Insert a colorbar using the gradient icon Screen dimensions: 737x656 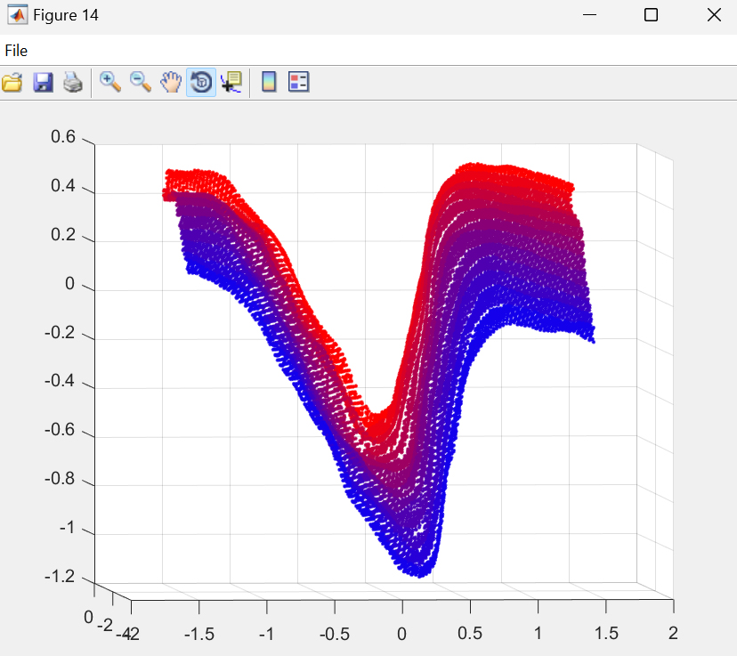point(269,83)
